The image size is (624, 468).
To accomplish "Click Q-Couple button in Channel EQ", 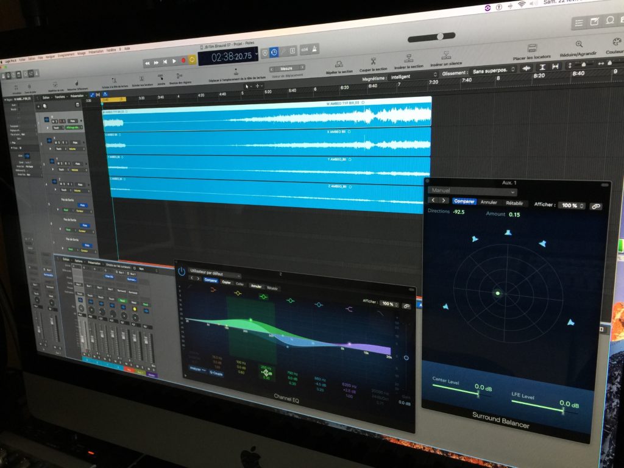I will click(216, 373).
